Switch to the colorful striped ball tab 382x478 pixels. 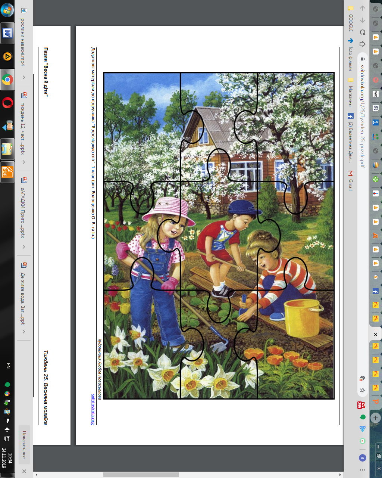pyautogui.click(x=376, y=165)
